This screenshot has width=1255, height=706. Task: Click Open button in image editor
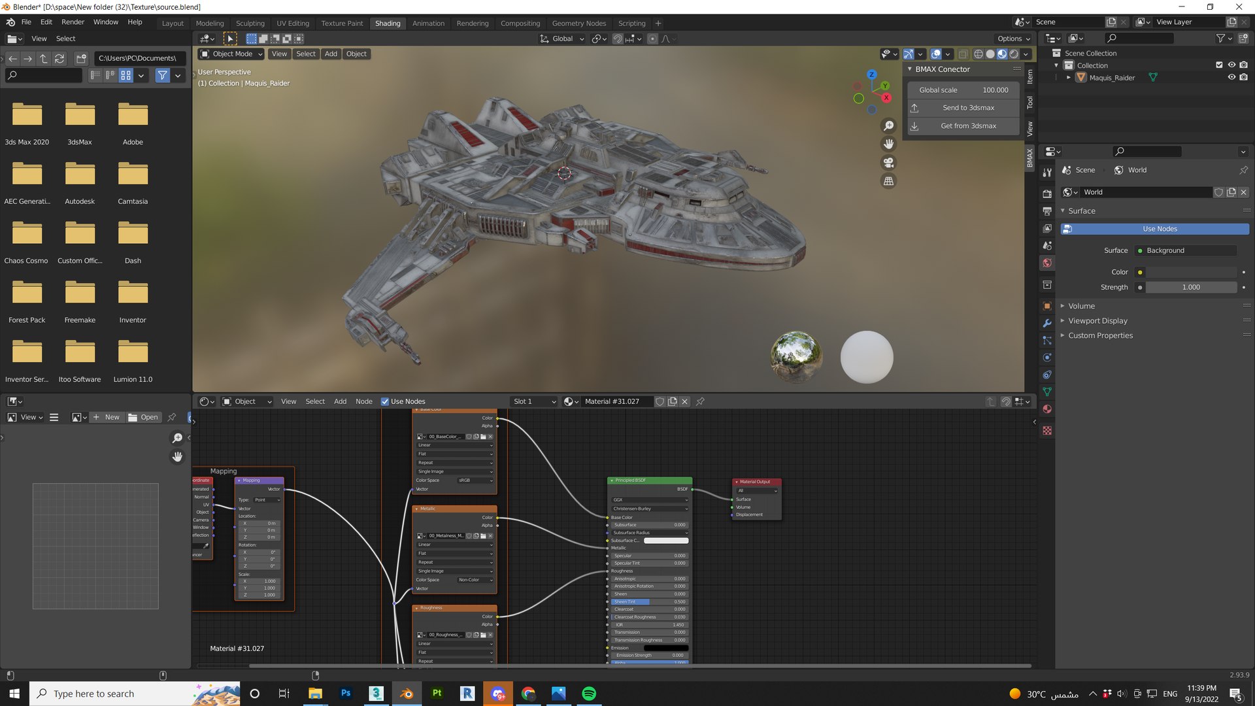[x=143, y=417]
